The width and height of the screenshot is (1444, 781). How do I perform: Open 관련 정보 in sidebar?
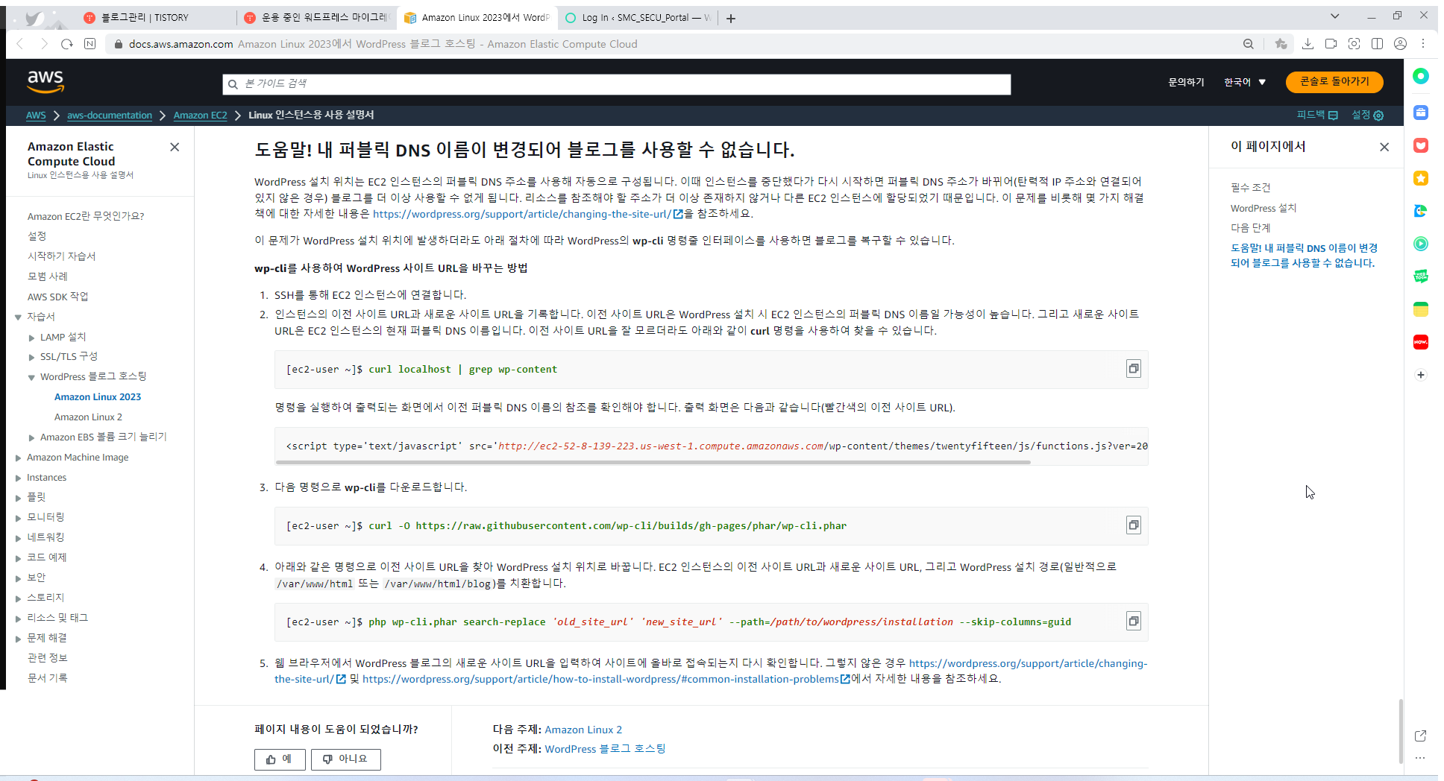pos(47,657)
